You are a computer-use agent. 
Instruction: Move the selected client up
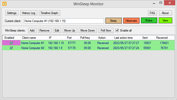click(x=70, y=30)
